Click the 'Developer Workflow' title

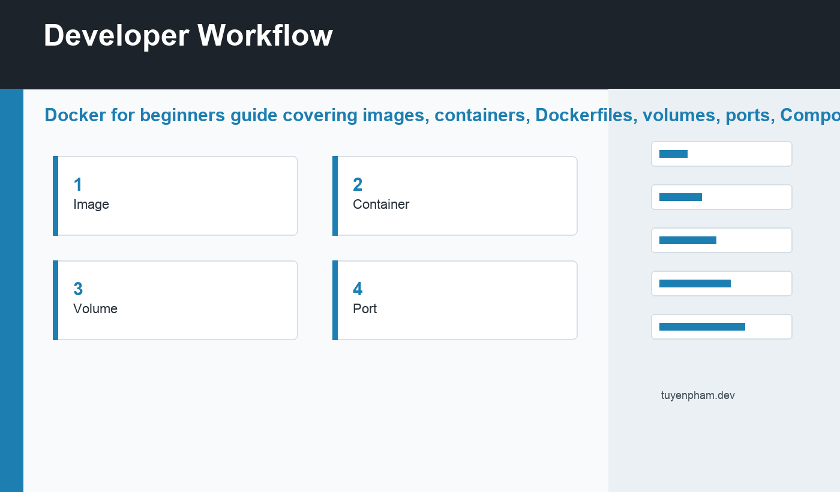point(188,35)
